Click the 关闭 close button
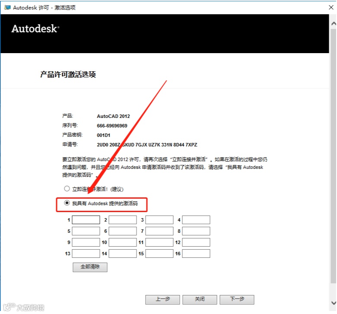The height and width of the screenshot is (314, 337). pyautogui.click(x=200, y=299)
